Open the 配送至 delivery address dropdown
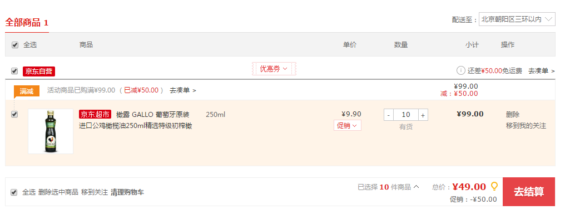Image resolution: width=565 pixels, height=215 pixels. (x=517, y=19)
